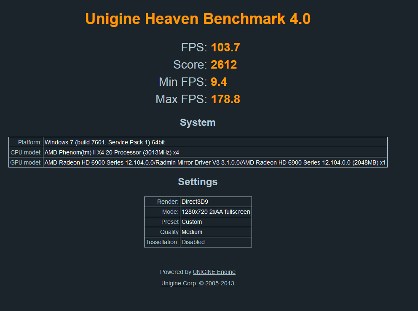418x311 pixels.
Task: Click the System heading
Action: [198, 122]
